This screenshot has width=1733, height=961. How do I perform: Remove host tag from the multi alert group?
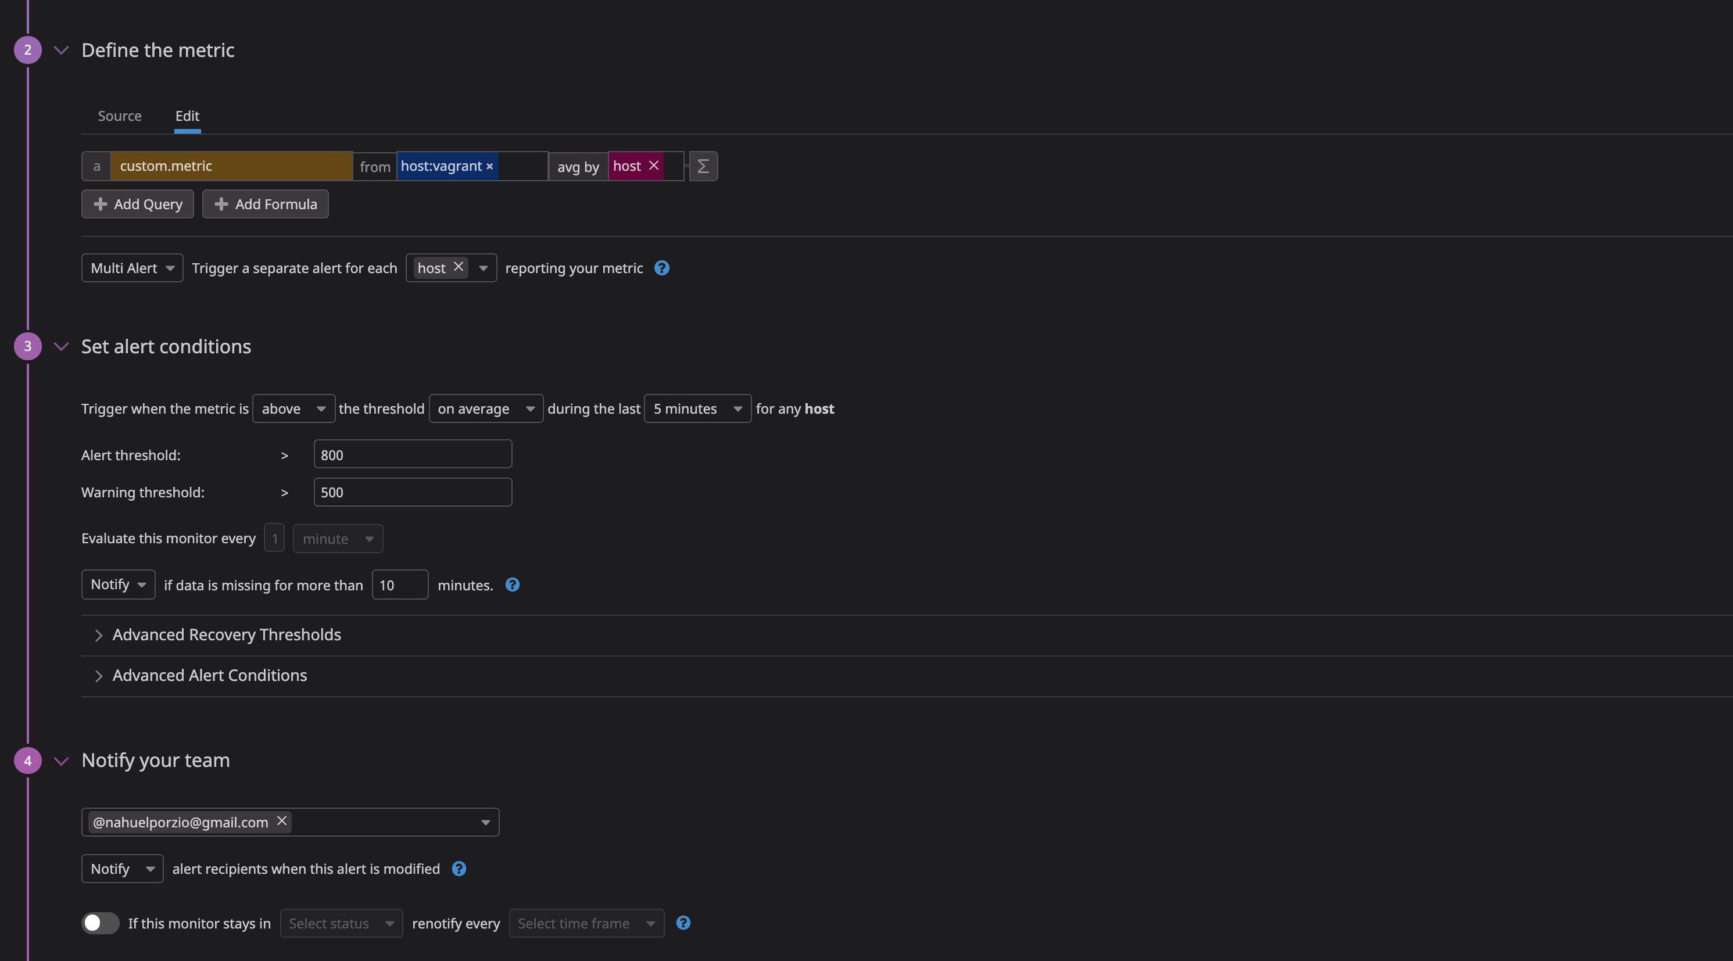pos(458,267)
